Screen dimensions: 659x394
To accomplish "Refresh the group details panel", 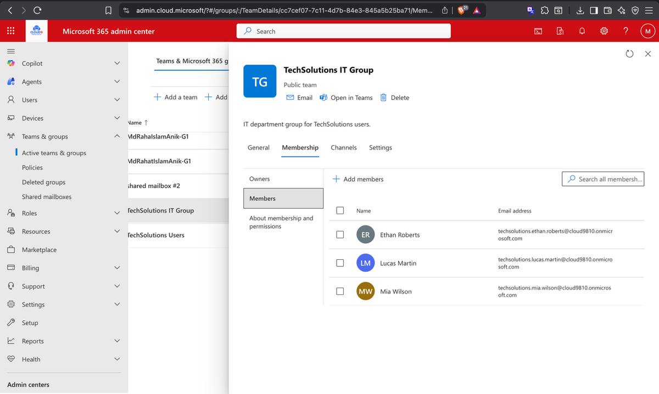I will (630, 54).
